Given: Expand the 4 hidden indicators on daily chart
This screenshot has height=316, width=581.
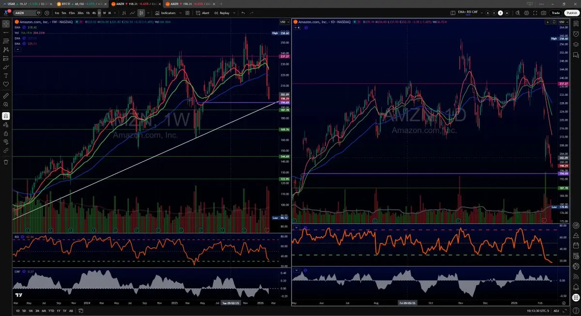Looking at the screenshot, I should pos(297,28).
